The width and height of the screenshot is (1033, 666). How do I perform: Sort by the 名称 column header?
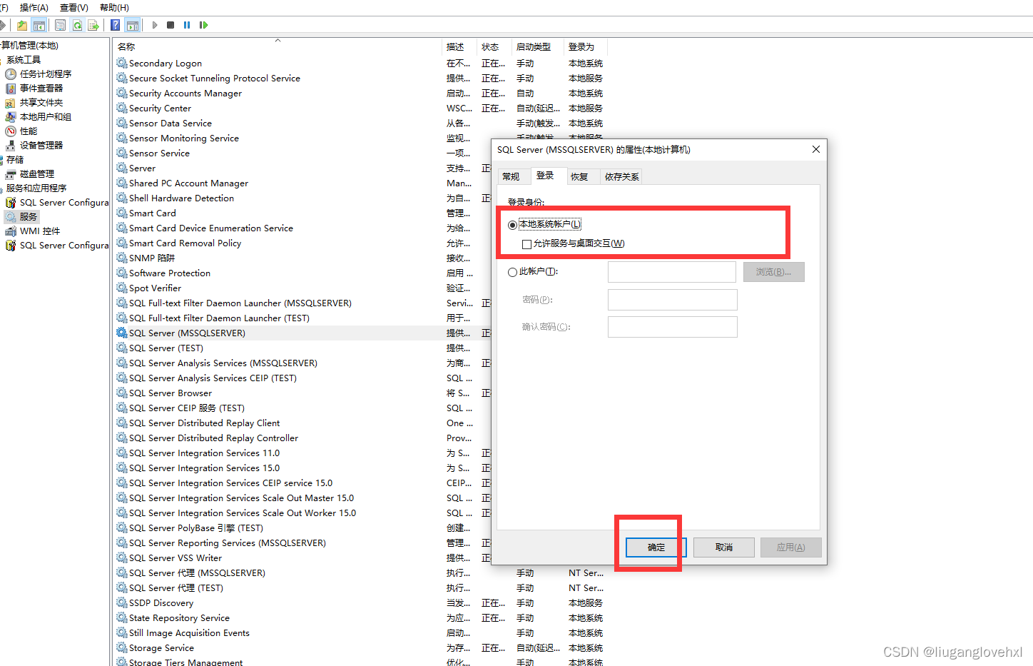coord(278,46)
